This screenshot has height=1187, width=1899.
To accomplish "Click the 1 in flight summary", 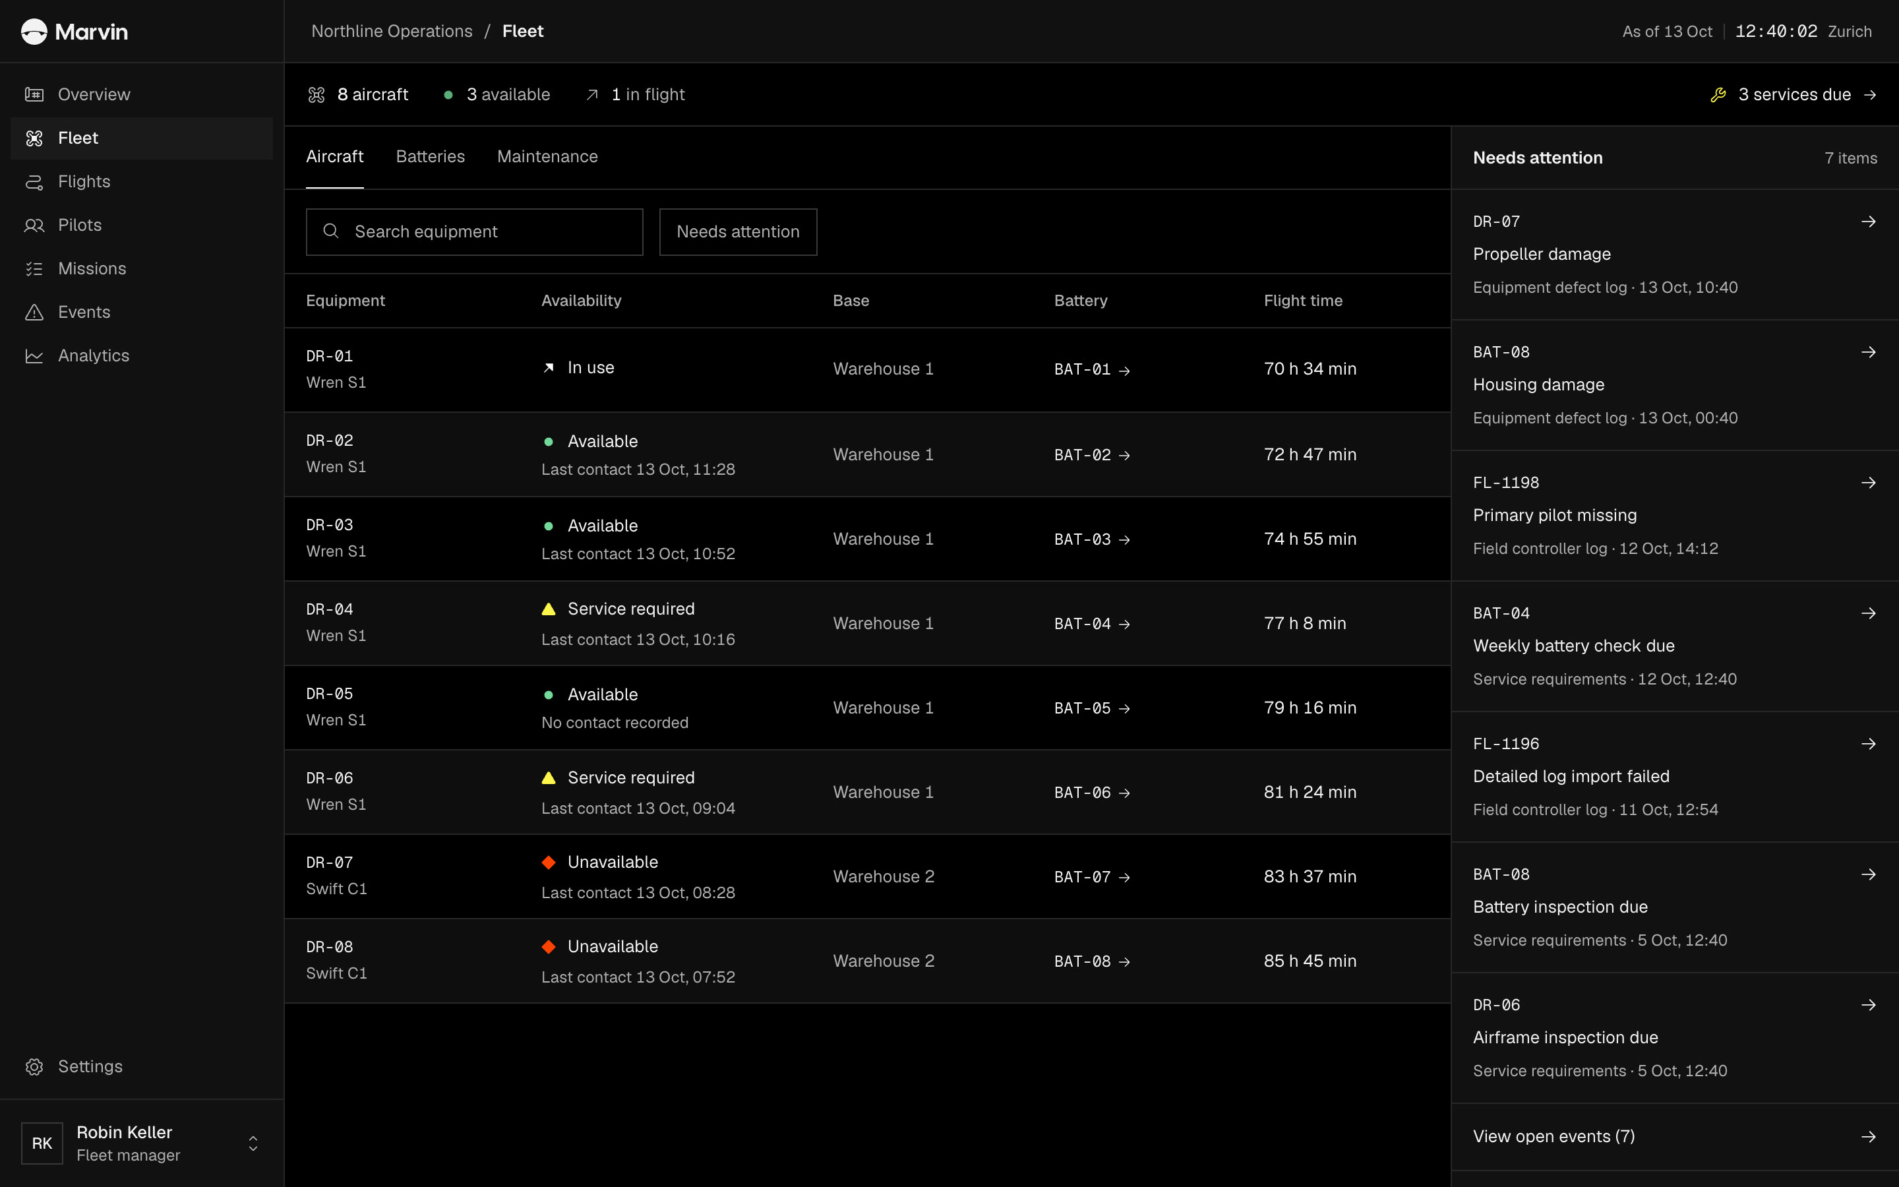I will pyautogui.click(x=636, y=95).
